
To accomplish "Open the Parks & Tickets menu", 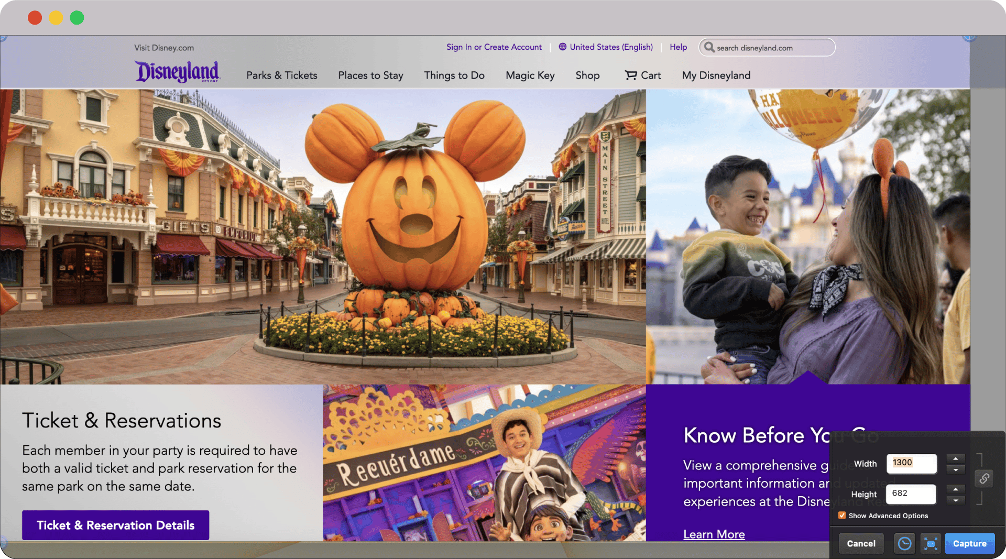I will [x=282, y=75].
